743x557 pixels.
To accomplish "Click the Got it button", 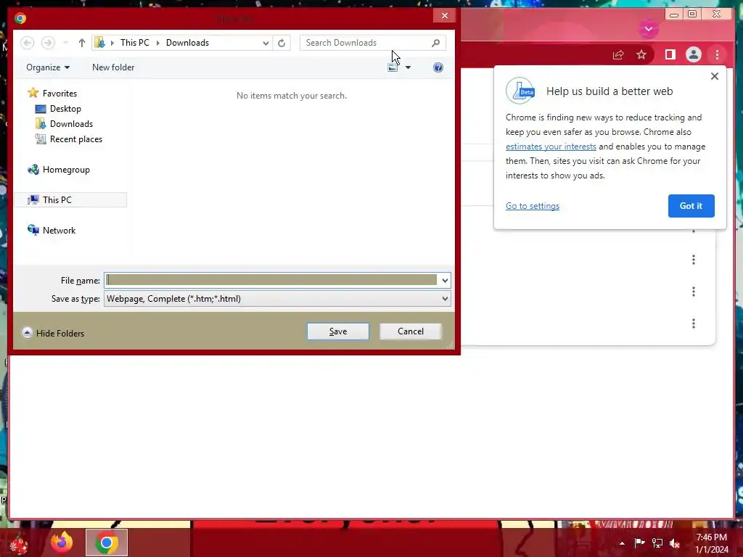I will point(691,206).
